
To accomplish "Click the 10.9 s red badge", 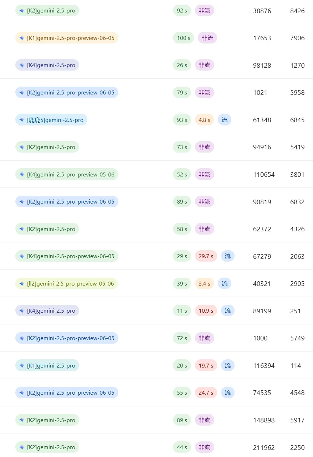I will 206,311.
